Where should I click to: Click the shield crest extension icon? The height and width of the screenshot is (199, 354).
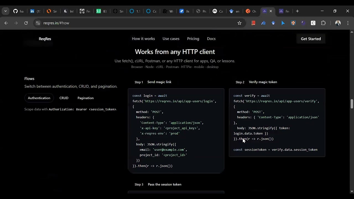coord(293,23)
